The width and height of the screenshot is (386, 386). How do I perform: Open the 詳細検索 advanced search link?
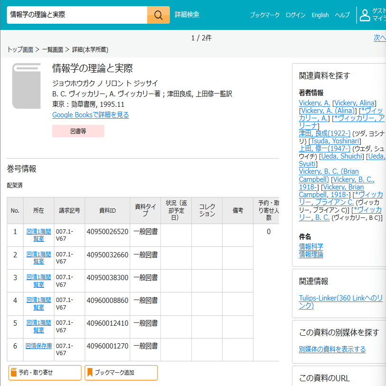(187, 15)
